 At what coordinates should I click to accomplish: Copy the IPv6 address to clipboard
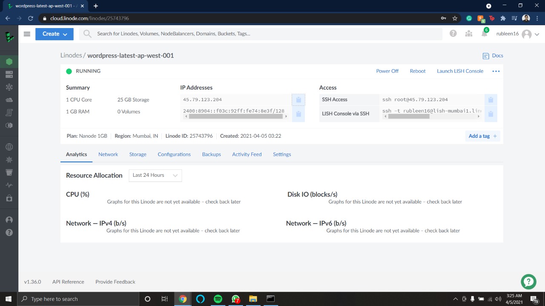pos(298,114)
